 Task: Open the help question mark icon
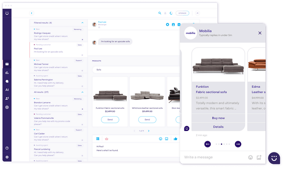tap(7, 148)
